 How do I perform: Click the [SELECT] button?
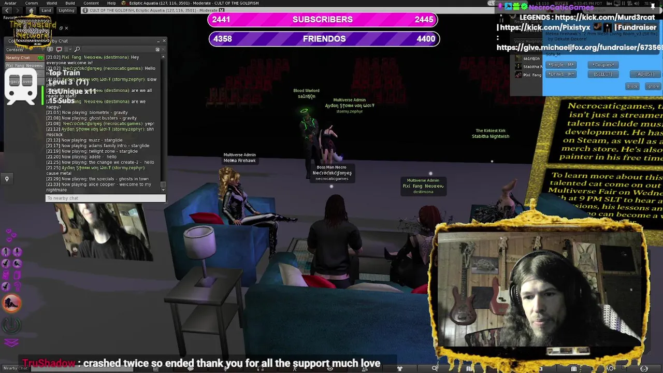pos(603,74)
